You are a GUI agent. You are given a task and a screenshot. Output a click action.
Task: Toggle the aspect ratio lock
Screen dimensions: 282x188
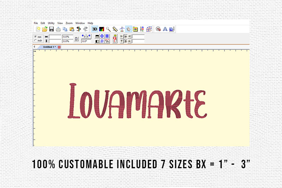pos(76,39)
